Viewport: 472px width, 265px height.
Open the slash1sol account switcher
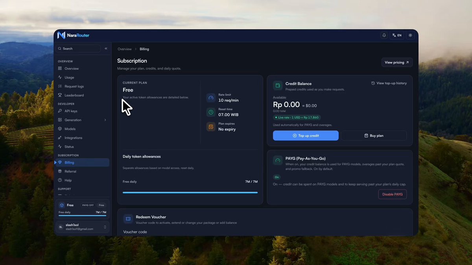pyautogui.click(x=82, y=227)
